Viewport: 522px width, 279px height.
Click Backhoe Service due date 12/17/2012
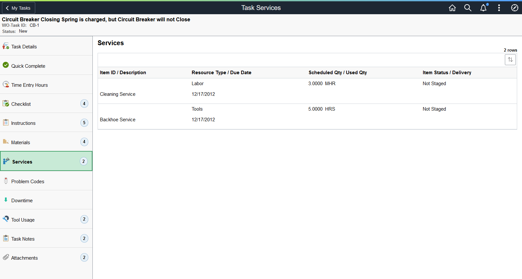click(203, 120)
